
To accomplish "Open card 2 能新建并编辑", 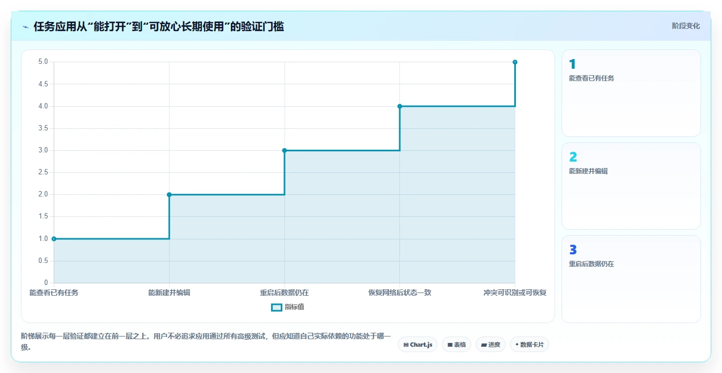I will pos(631,186).
